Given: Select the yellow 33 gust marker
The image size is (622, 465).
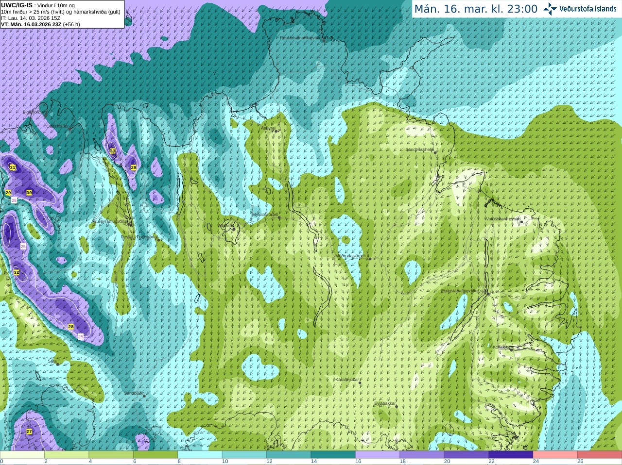Looking at the screenshot, I should [x=113, y=151].
